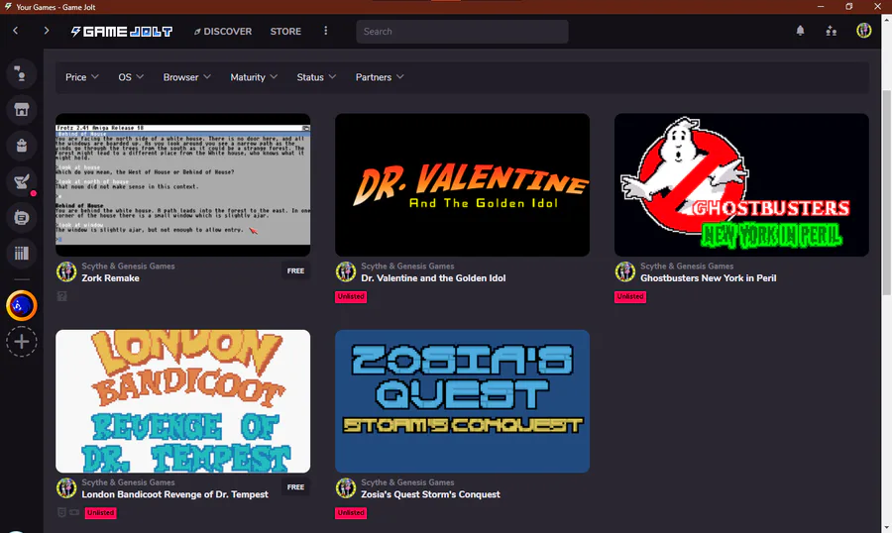Open the quests quill sidebar icon
The image size is (892, 533).
pyautogui.click(x=22, y=181)
